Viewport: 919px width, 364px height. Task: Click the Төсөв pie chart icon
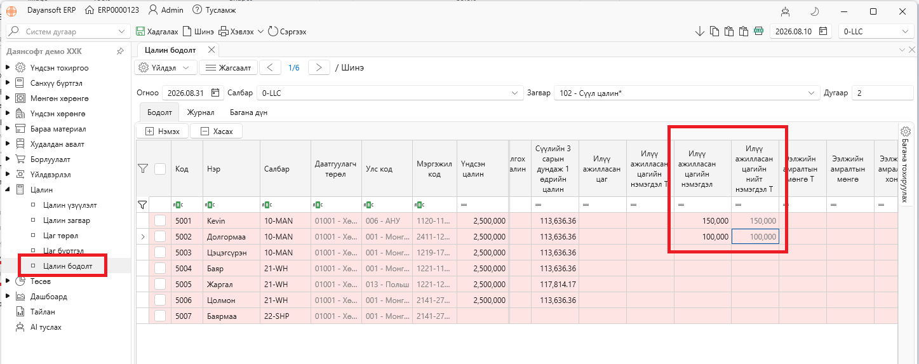(20, 281)
